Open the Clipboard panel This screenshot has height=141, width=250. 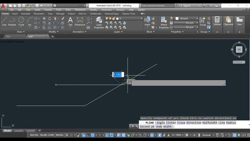point(228,21)
